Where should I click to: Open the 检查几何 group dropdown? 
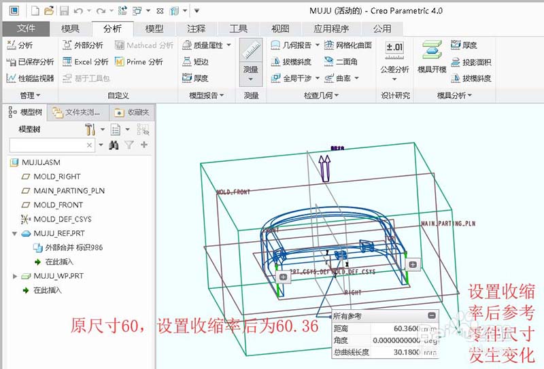tap(321, 95)
